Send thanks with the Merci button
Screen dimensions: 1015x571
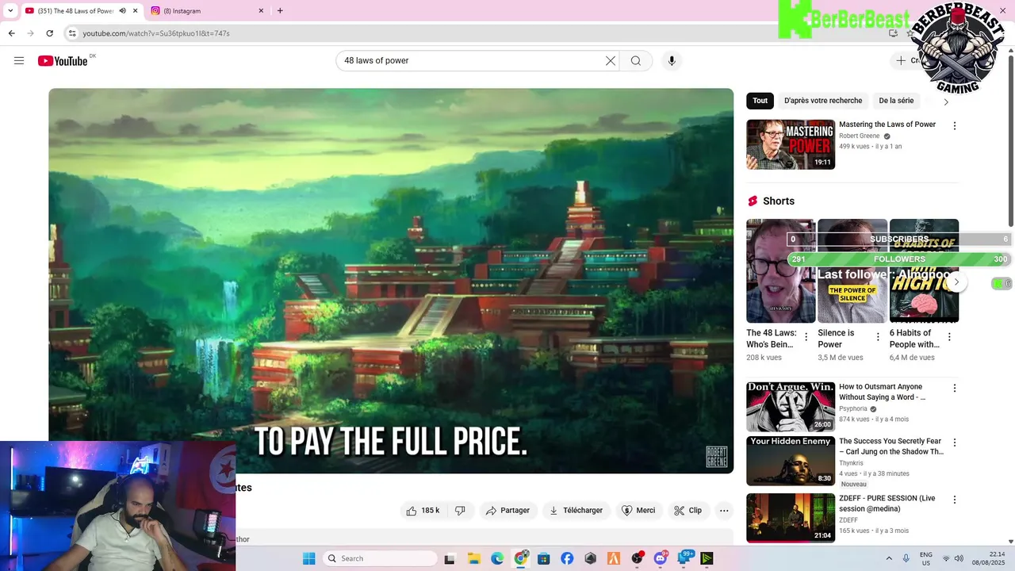(x=638, y=511)
